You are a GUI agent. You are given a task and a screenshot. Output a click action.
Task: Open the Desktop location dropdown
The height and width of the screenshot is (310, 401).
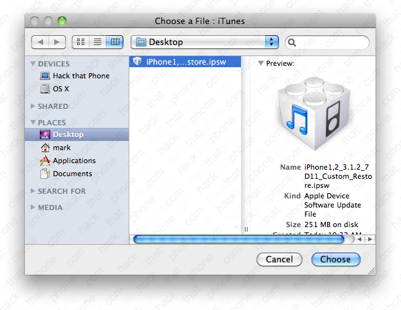tap(204, 42)
